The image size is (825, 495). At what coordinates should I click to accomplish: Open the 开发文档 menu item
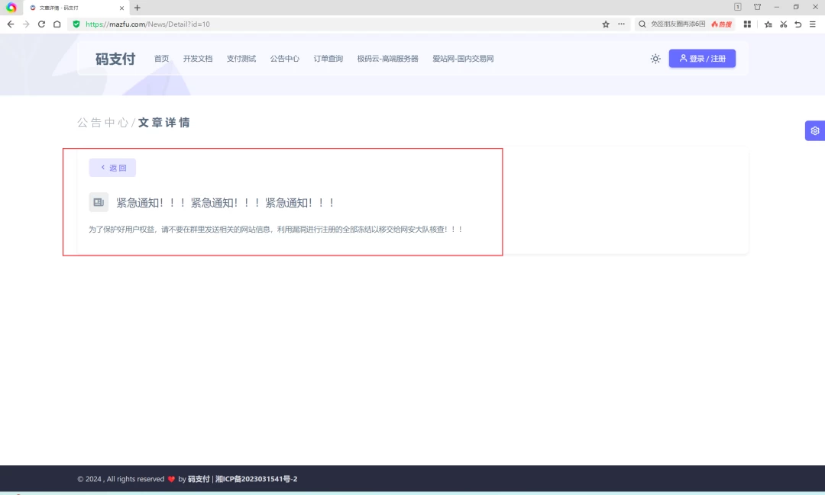coord(198,59)
